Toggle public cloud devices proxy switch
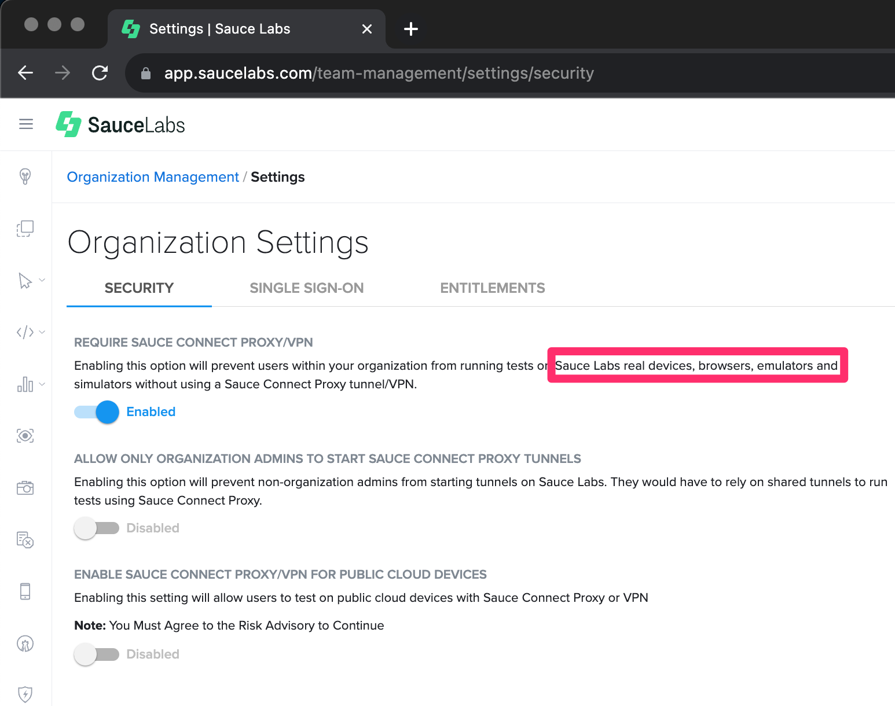The image size is (895, 706). (97, 654)
